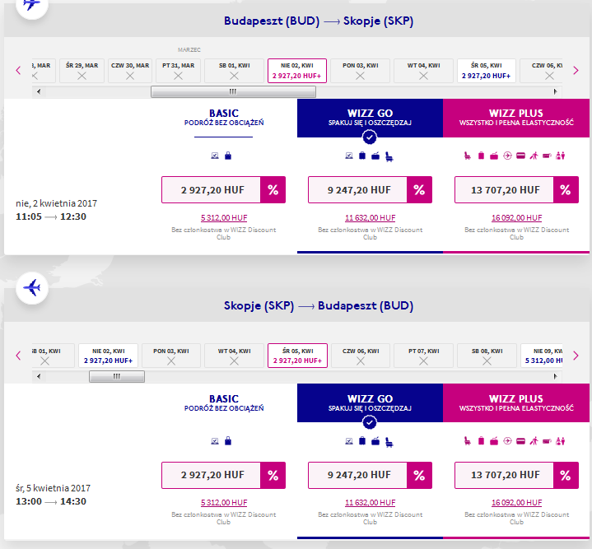Pick the return date WT 04, KWI

234,356
